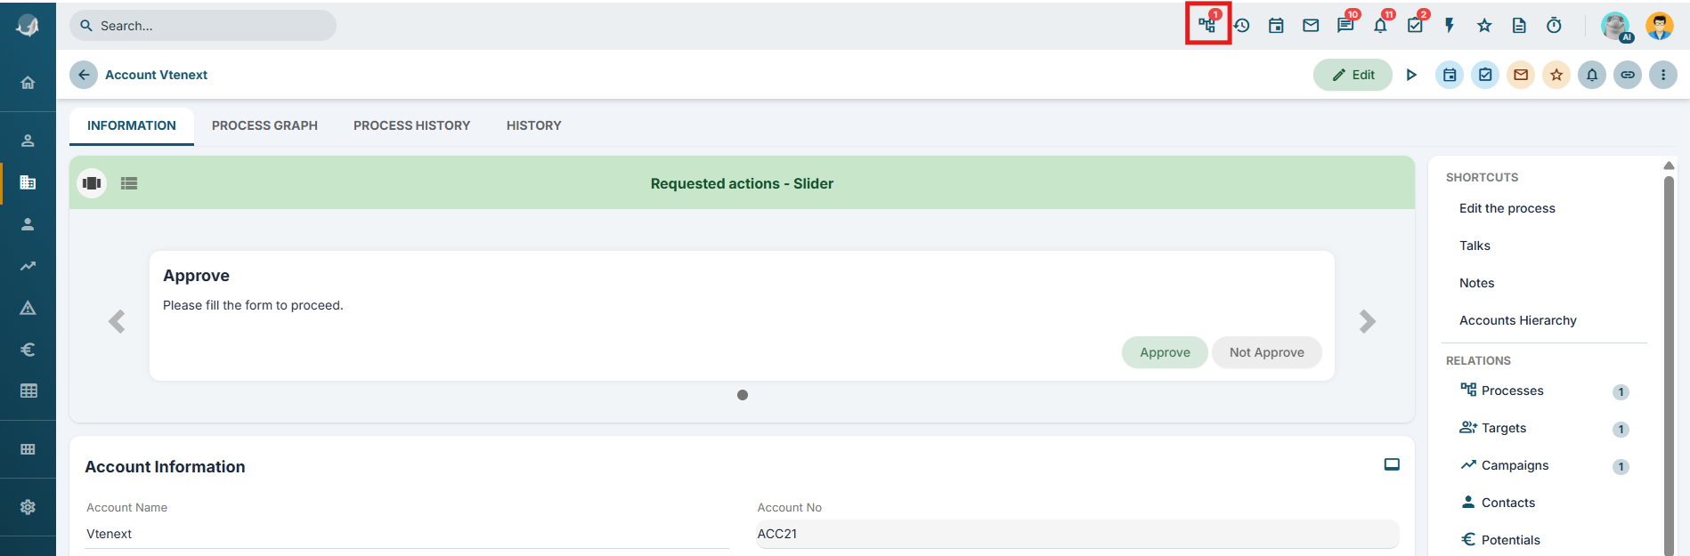This screenshot has width=1690, height=556.
Task: Open the Process History tab
Action: 411,125
